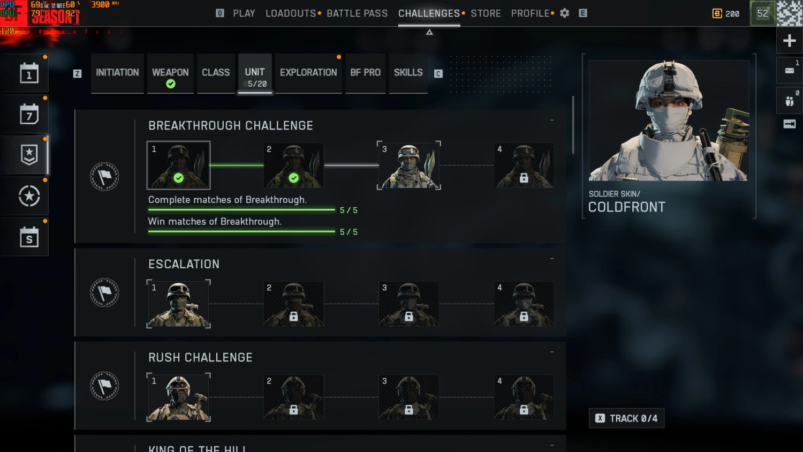
Task: Open the weekly challenges calendar icon
Action: 29,114
